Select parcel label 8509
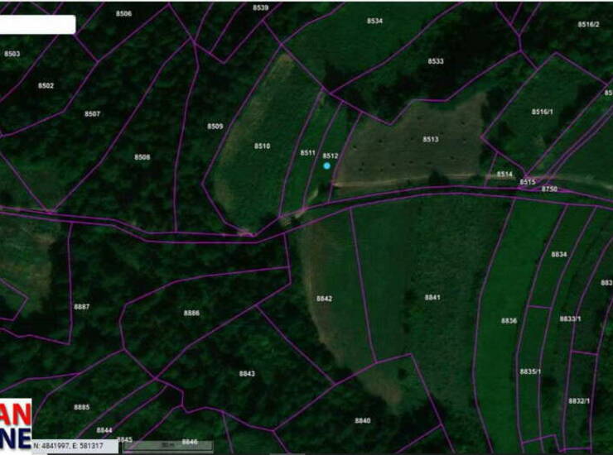Image resolution: width=613 pixels, height=455 pixels. 215,126
